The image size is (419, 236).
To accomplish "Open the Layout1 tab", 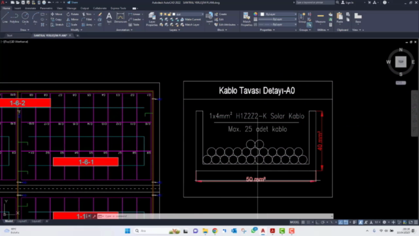I will pos(22,222).
